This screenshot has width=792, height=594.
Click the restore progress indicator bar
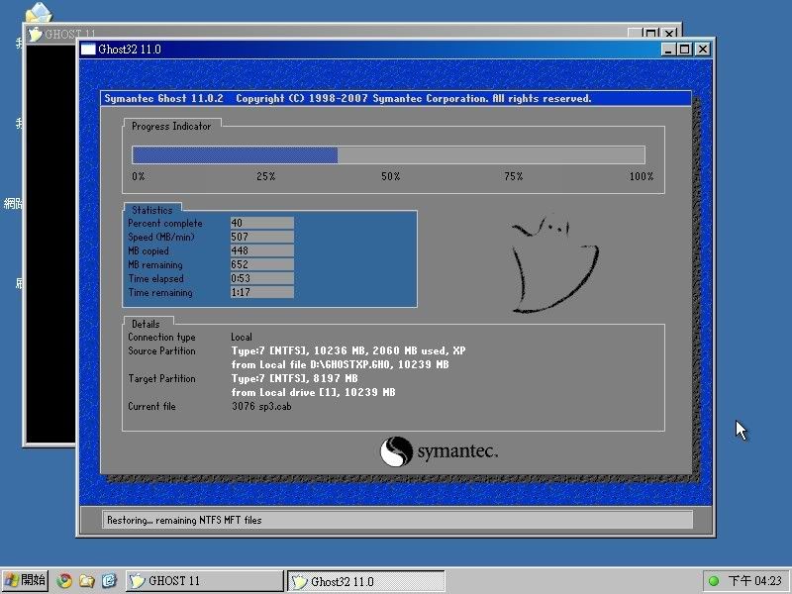pos(388,154)
